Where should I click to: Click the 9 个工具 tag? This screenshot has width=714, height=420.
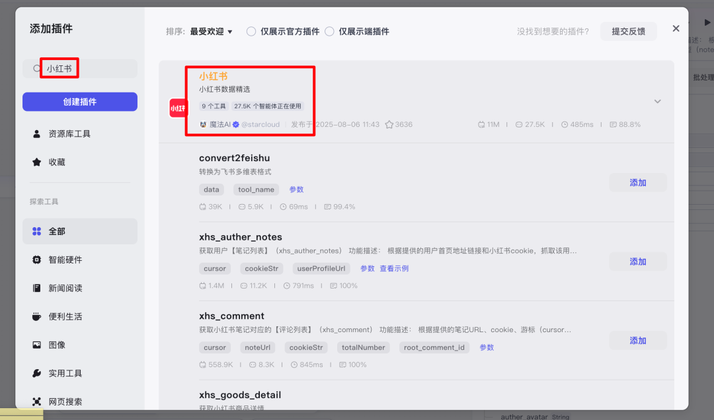[x=214, y=106]
